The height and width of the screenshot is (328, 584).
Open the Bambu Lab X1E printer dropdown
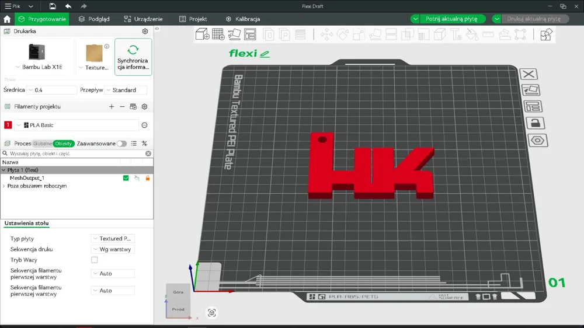[x=39, y=67]
